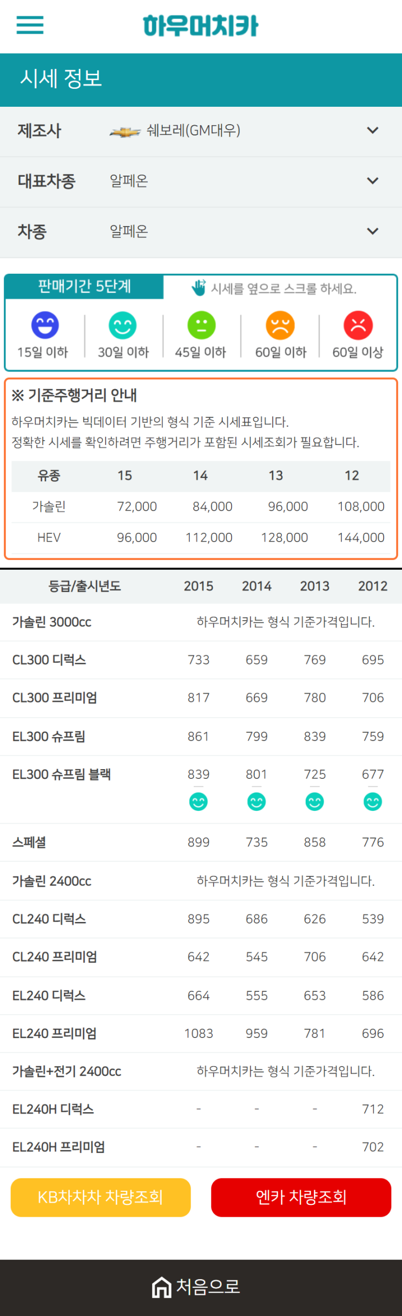This screenshot has width=402, height=1316.
Task: Click the EL300 슈프림 블랙 row label
Action: (62, 775)
